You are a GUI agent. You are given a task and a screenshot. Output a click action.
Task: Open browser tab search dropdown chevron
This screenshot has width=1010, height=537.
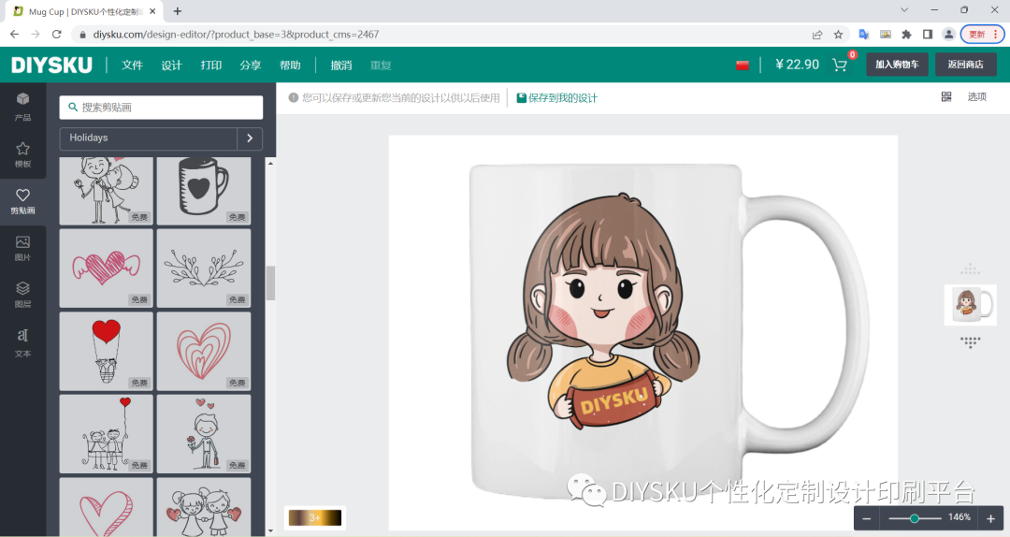pos(904,9)
